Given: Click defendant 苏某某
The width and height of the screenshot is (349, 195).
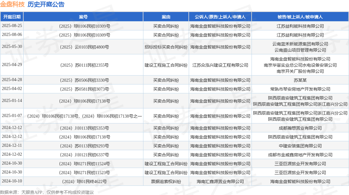Looking at the screenshot, I should coord(300,80).
